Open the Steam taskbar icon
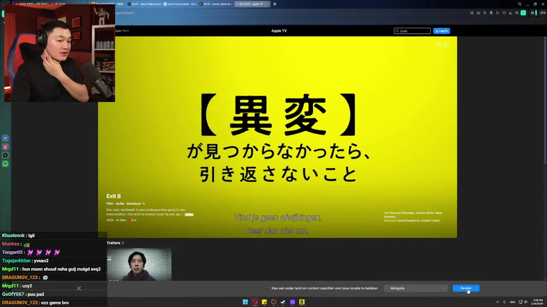547x307 pixels. (283, 302)
